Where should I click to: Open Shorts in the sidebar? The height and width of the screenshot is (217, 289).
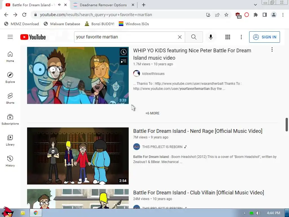click(x=10, y=99)
